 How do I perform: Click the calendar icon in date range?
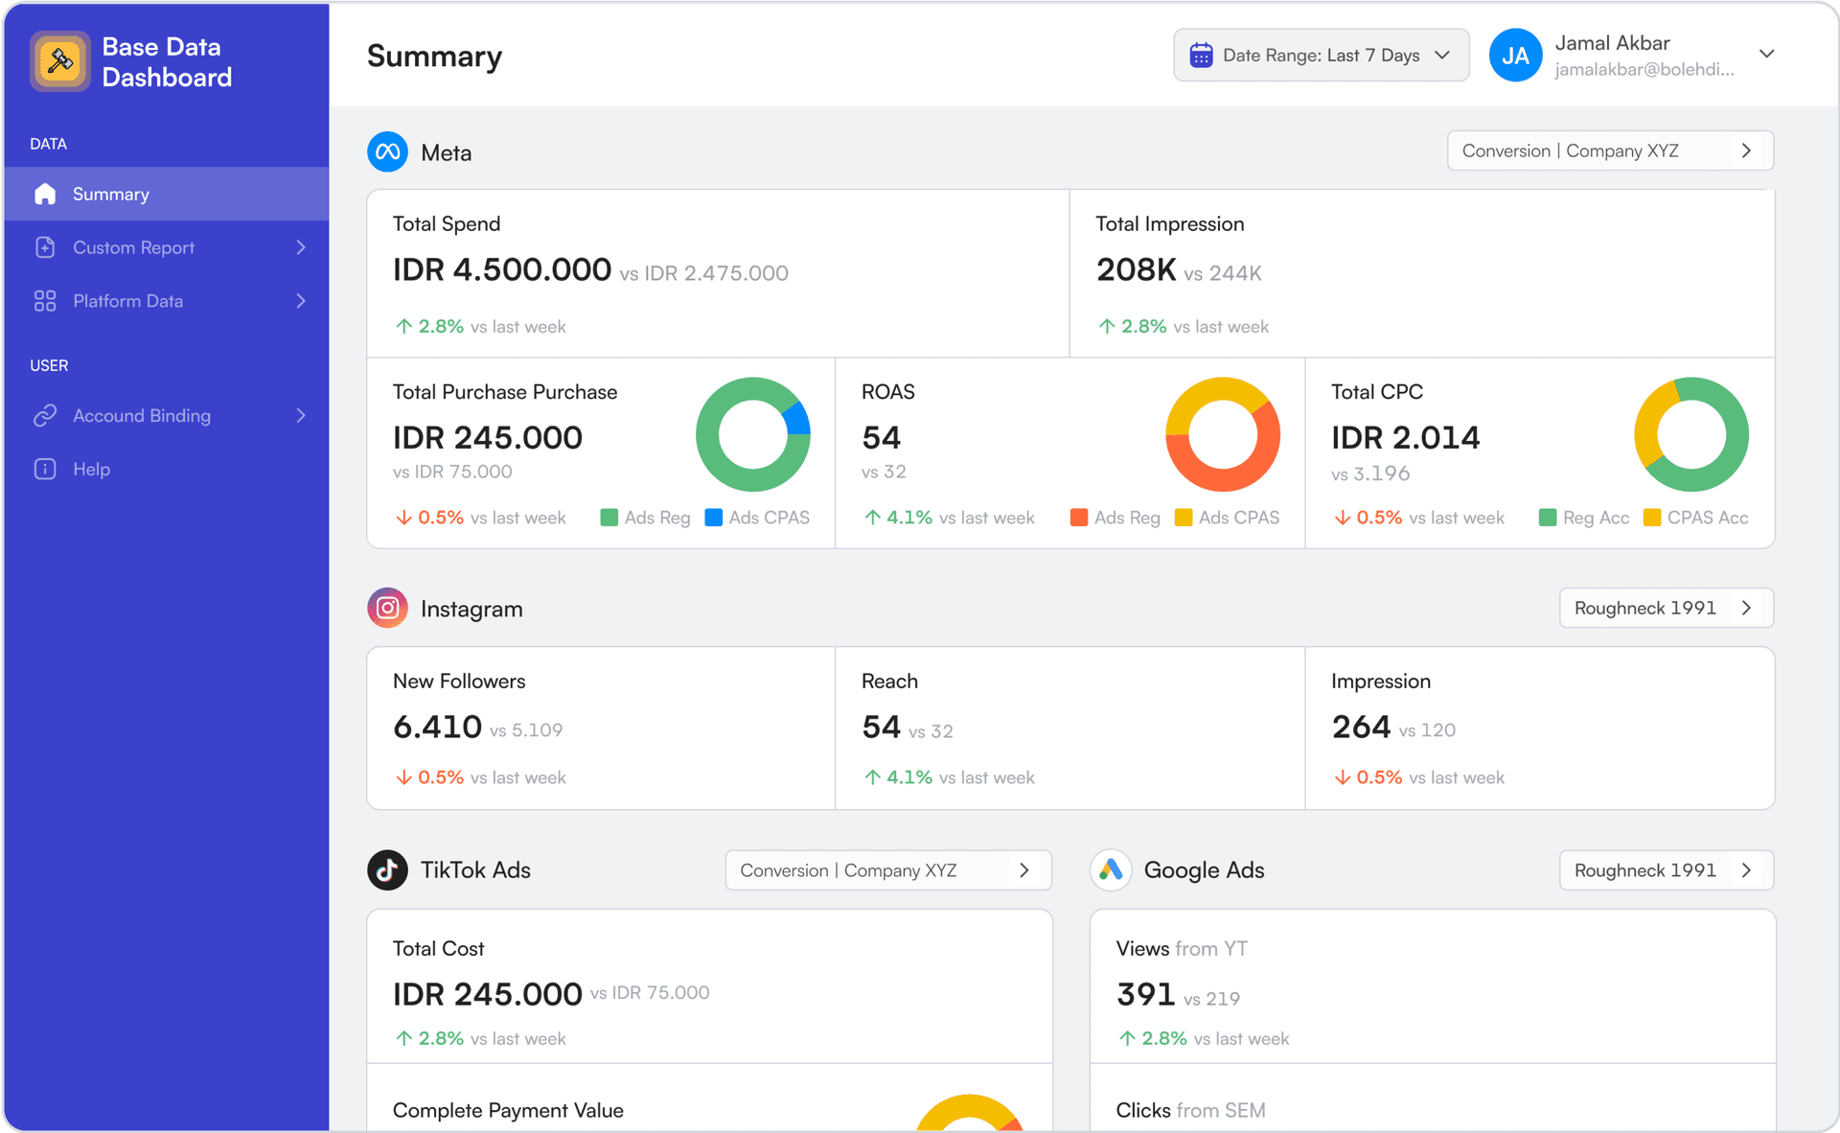(x=1201, y=56)
